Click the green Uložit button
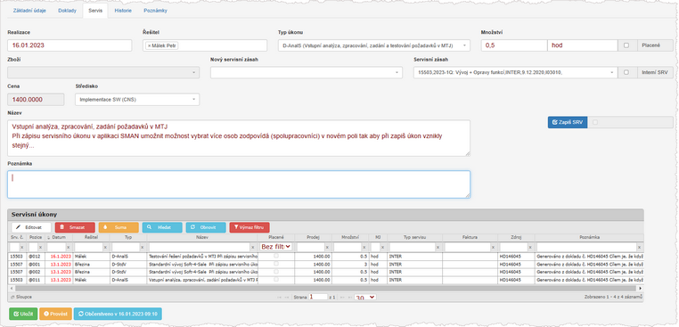Image resolution: width=679 pixels, height=327 pixels. pyautogui.click(x=23, y=314)
